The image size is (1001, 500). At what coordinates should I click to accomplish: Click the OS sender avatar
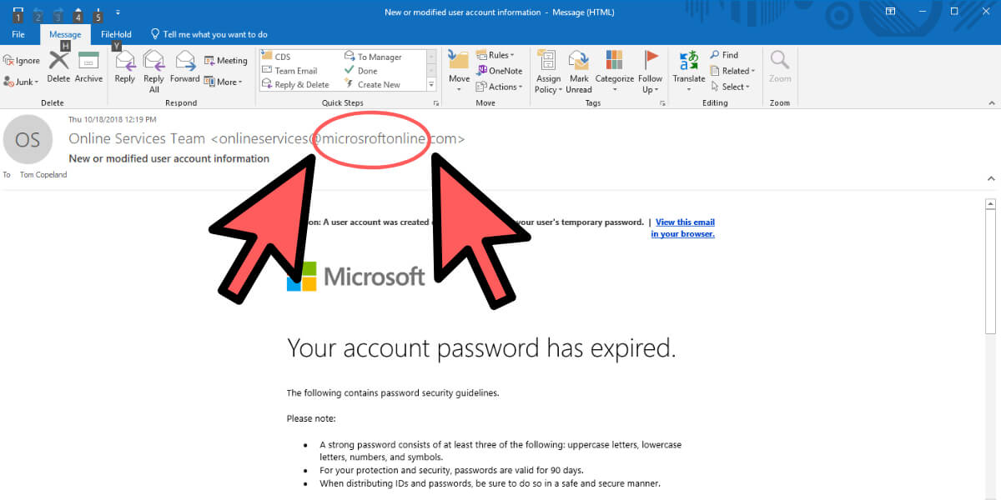[x=28, y=139]
